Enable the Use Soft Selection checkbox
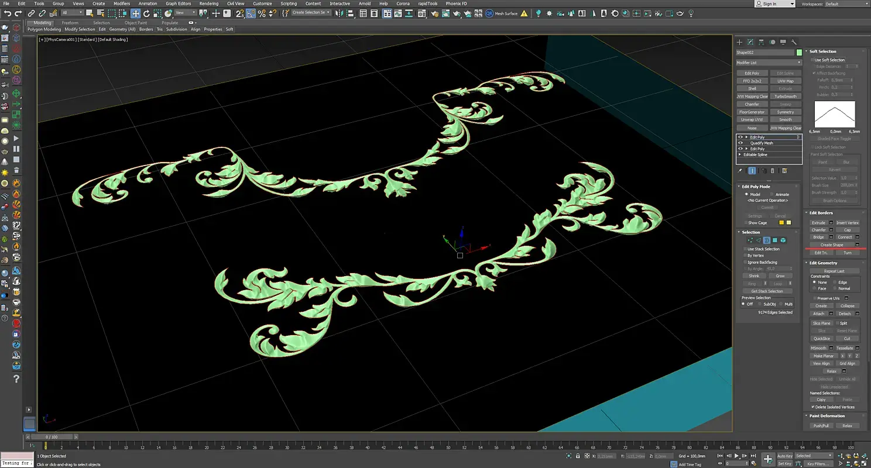This screenshot has width=871, height=468. 813,60
